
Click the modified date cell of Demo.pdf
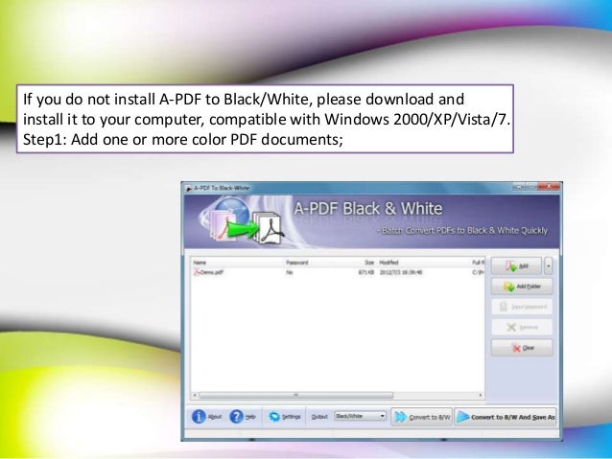pos(401,272)
